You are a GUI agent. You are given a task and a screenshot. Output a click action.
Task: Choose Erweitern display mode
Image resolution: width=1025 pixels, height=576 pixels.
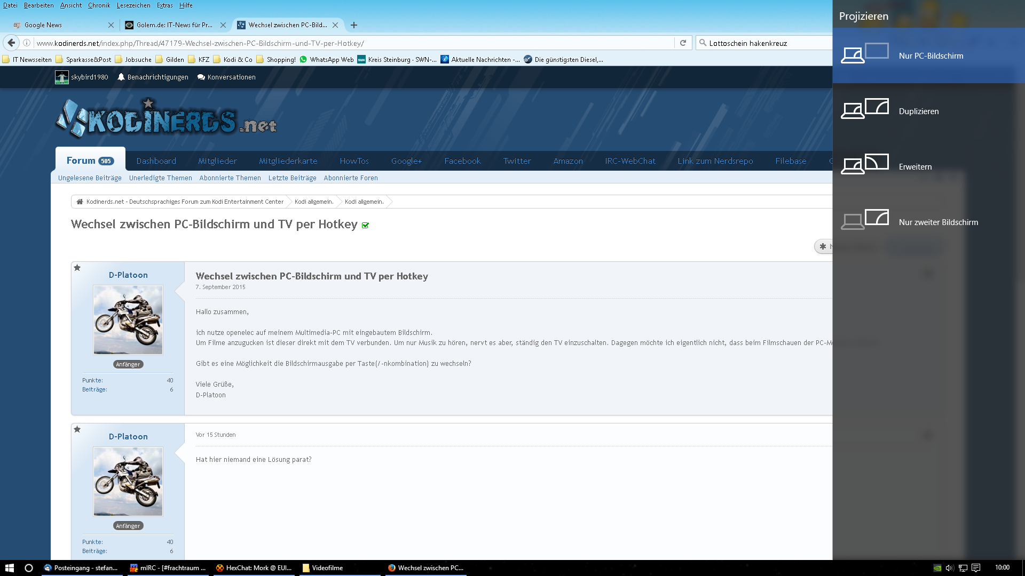[928, 166]
